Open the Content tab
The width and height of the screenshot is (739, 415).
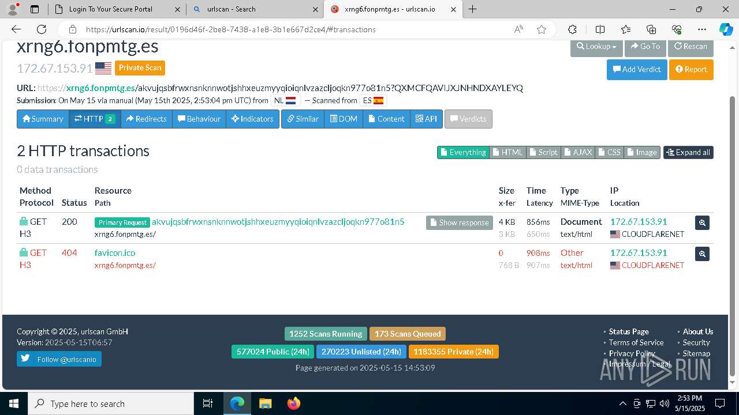(x=386, y=119)
